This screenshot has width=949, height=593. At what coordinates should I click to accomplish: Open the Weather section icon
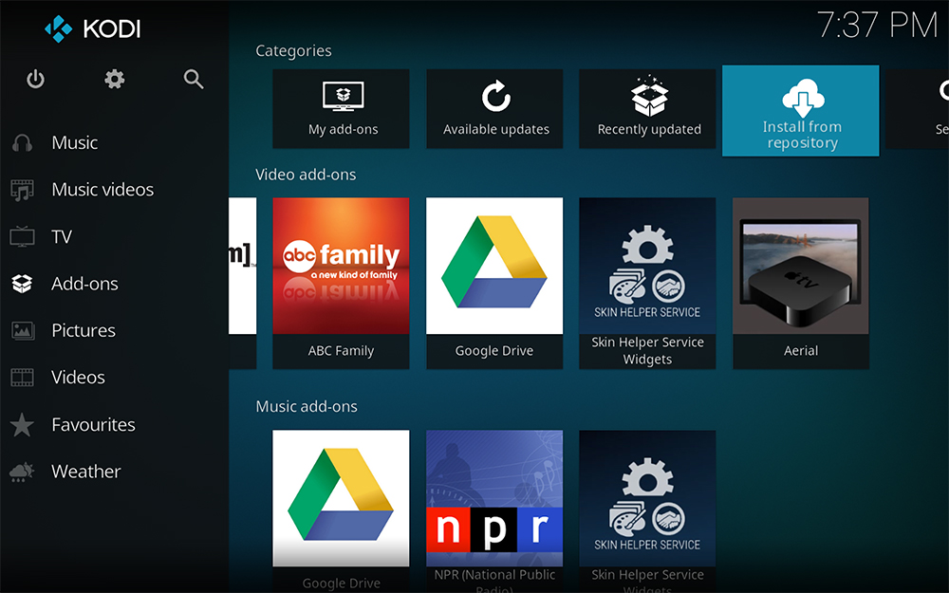[x=21, y=472]
